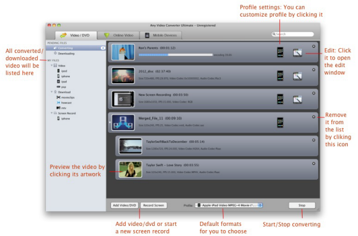This screenshot has width=358, height=236.
Task: Remove Merged_File_11 from the list
Action: (313, 117)
